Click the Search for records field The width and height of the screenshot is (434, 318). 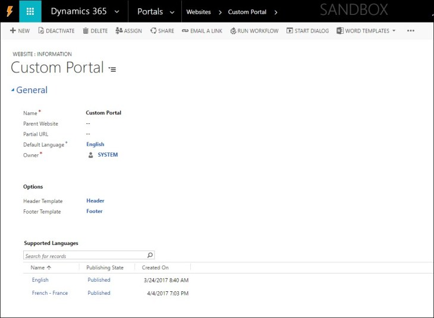click(83, 256)
